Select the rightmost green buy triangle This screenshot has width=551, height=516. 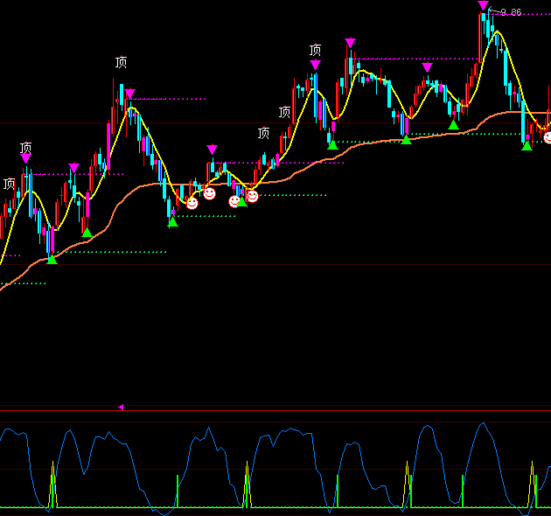[x=527, y=145]
